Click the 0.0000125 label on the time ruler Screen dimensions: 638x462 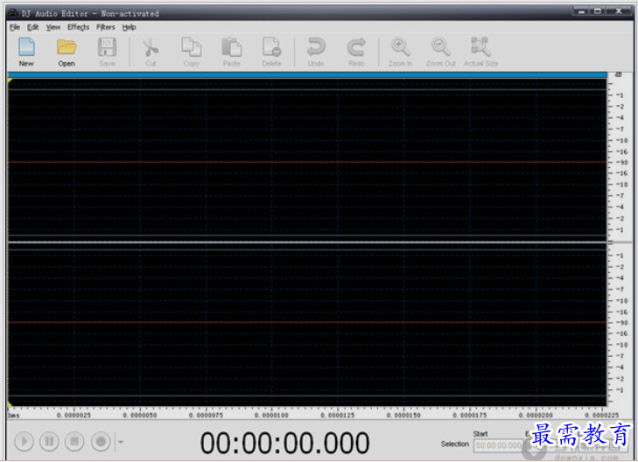[x=338, y=416]
